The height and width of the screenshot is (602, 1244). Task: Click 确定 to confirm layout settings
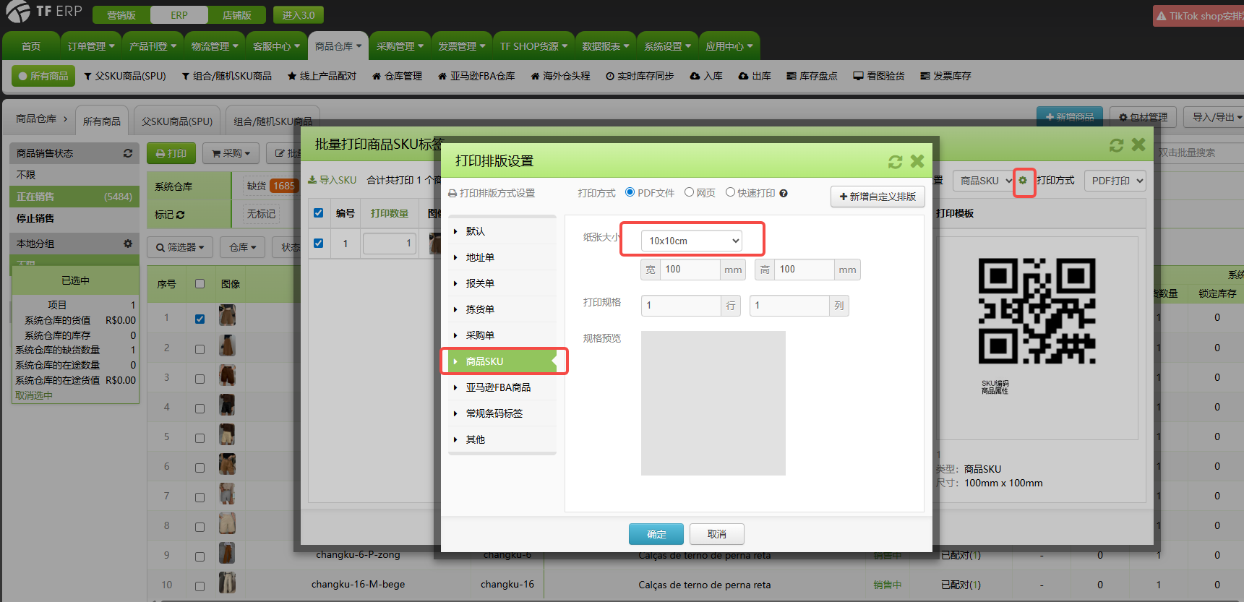click(x=656, y=534)
